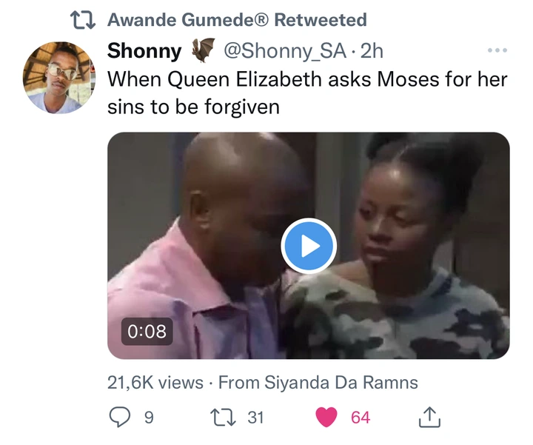Open From Siyanda Da Ramns source
This screenshot has width=533, height=445.
(x=318, y=382)
